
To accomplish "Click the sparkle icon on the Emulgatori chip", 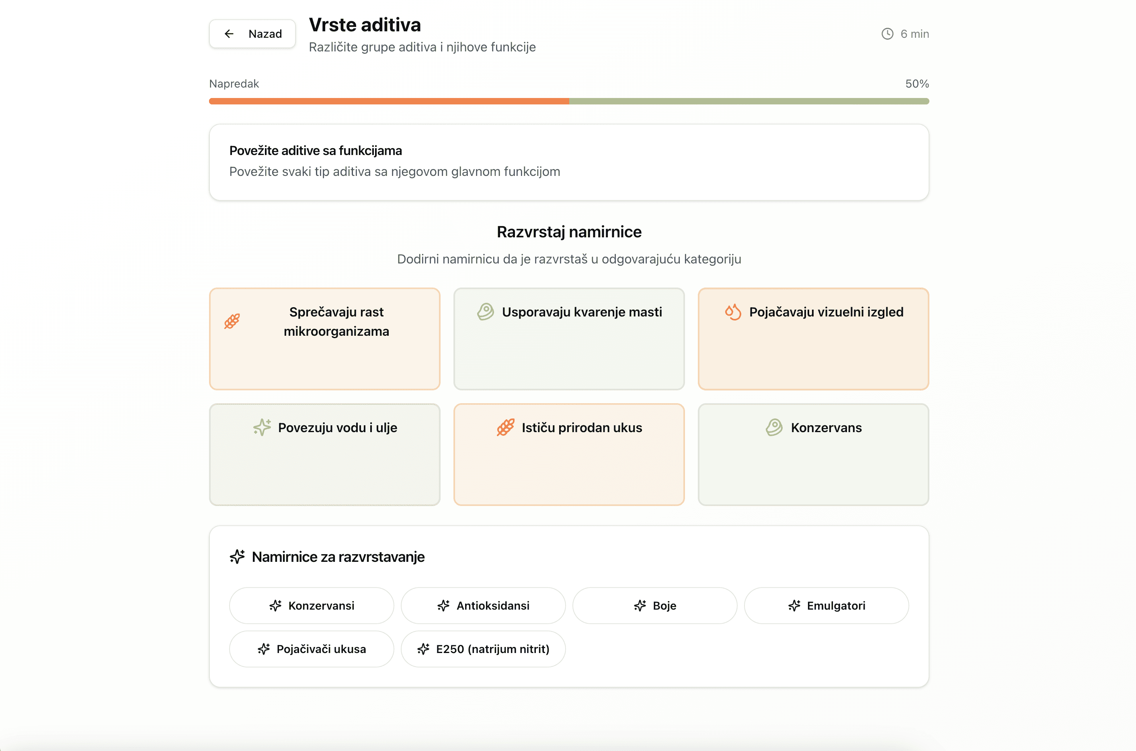I will (794, 605).
